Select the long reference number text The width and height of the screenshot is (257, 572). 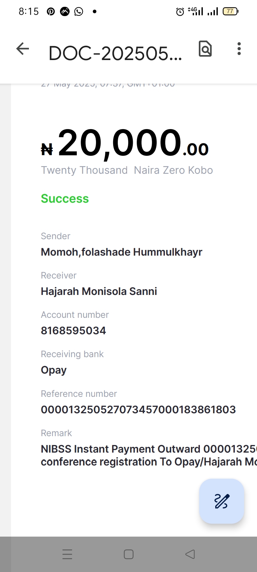138,409
